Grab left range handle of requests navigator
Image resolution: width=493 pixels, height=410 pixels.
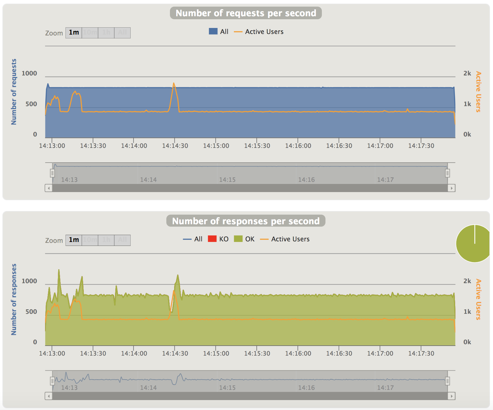(x=53, y=173)
